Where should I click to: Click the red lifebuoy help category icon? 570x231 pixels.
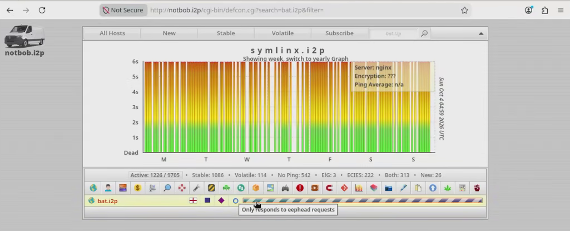pos(182,188)
